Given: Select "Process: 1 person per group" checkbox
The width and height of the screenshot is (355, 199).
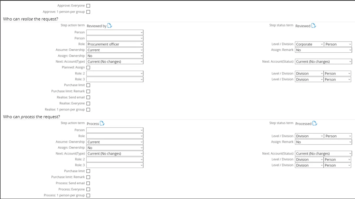Looking at the screenshot, I should [88, 196].
